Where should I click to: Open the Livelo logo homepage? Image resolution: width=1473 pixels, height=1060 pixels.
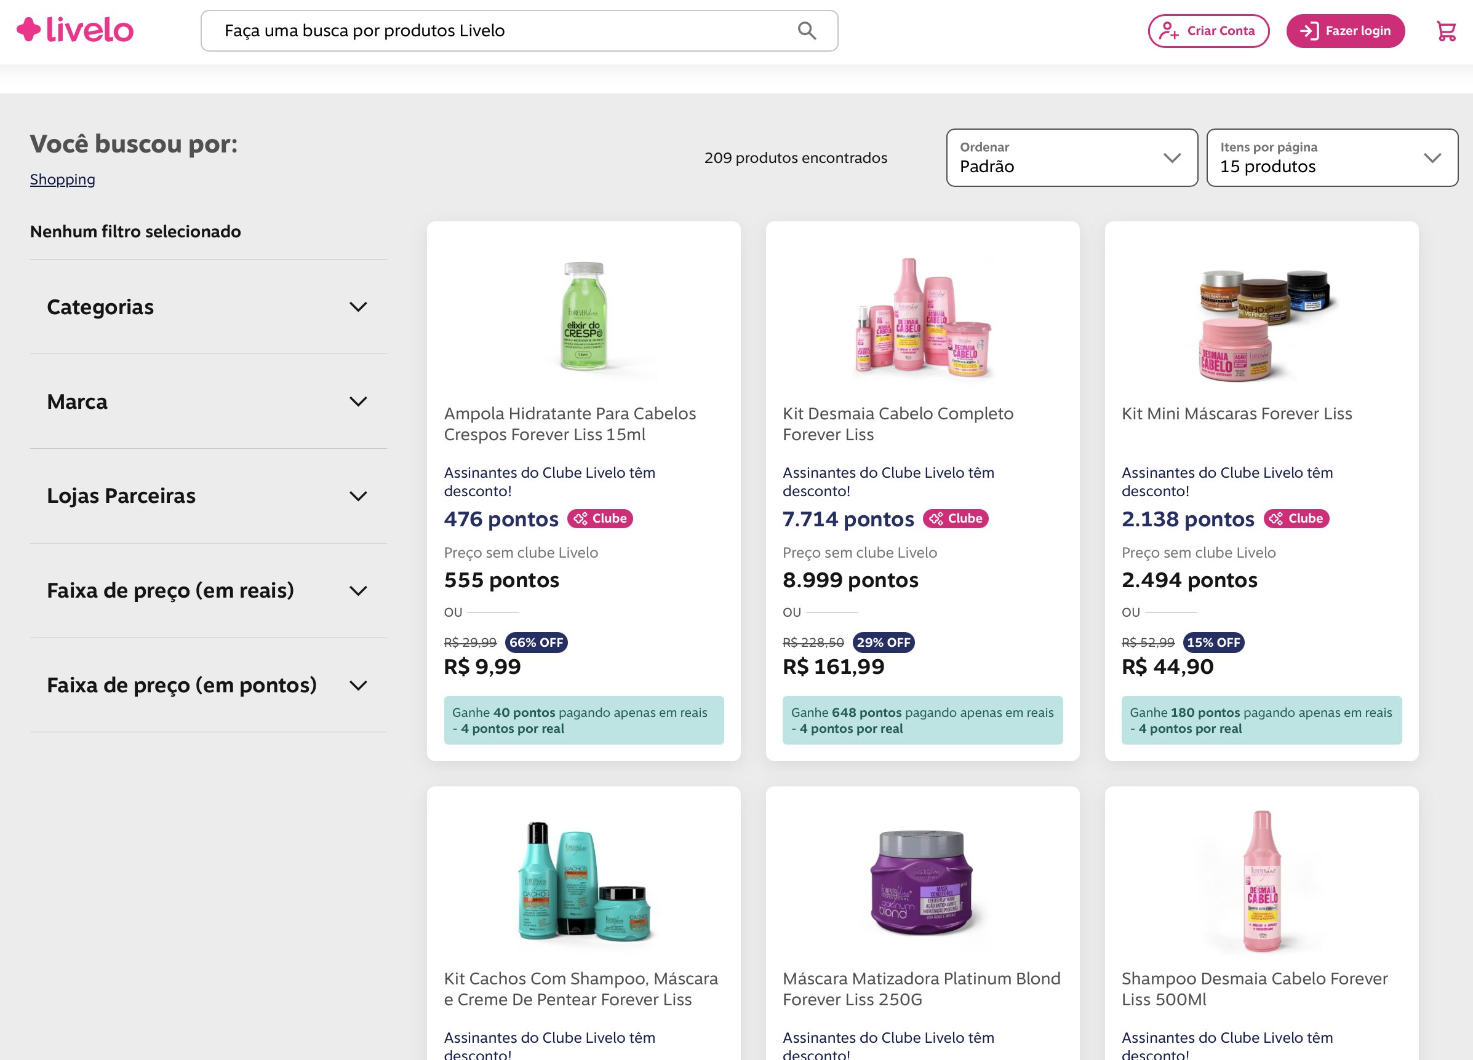coord(74,30)
